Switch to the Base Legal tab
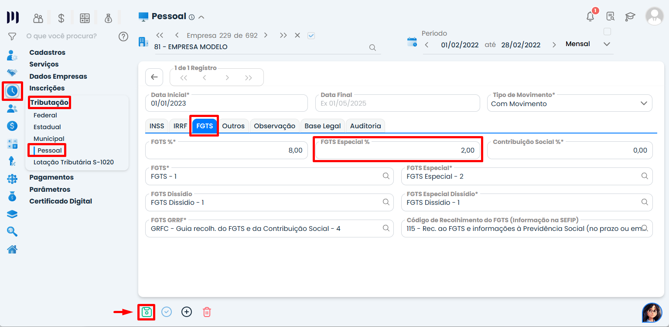669x327 pixels. [323, 126]
